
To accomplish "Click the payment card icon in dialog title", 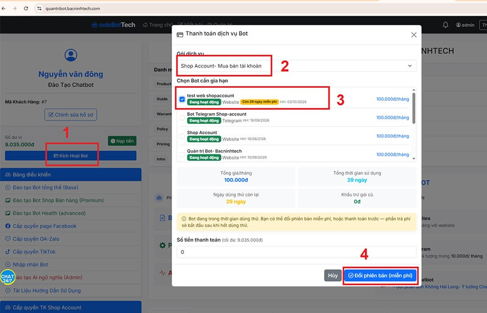I will pos(180,35).
